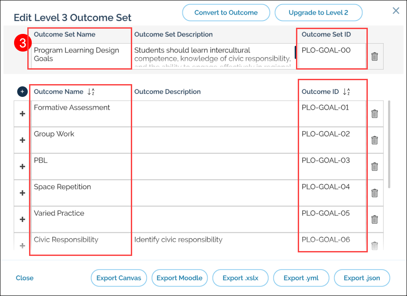
Task: Delete the Space Repetition outcome
Action: (374, 193)
